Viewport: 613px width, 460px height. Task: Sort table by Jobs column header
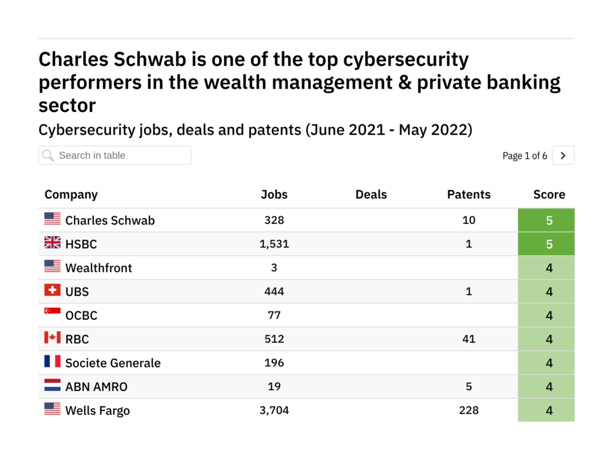coord(274,195)
